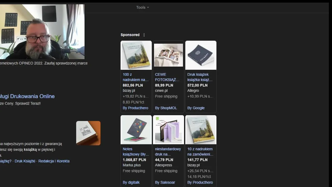Screen dimensions: 332x187
Task: Click 'By Producthero' under the 141,77 PLN listing
Action: click(x=200, y=183)
